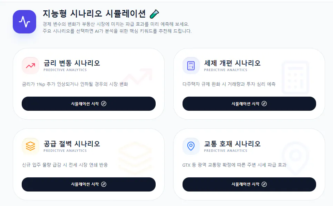
Task: Select the stacked layers icon on 공급 절벽 card
Action: [30, 146]
